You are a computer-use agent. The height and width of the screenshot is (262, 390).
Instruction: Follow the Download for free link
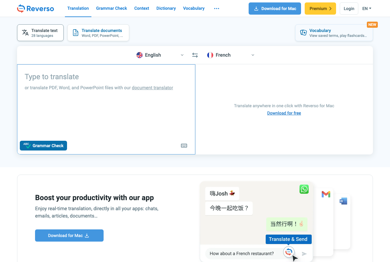tap(284, 113)
